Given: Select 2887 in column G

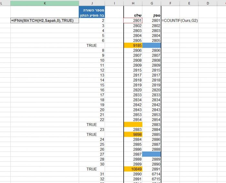Looking at the screenshot, I should [x=152, y=144].
